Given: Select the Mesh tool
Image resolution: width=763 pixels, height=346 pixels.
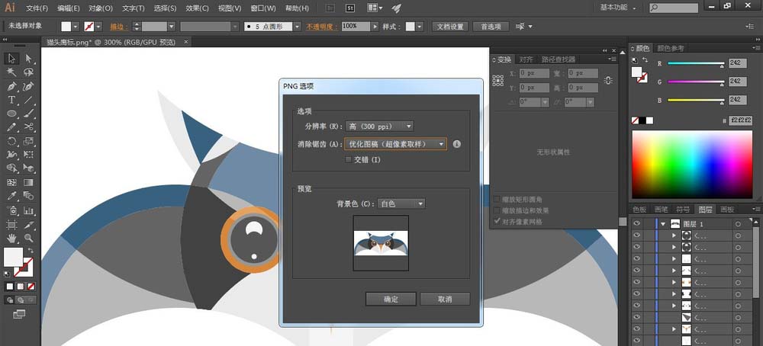Looking at the screenshot, I should click(x=11, y=183).
